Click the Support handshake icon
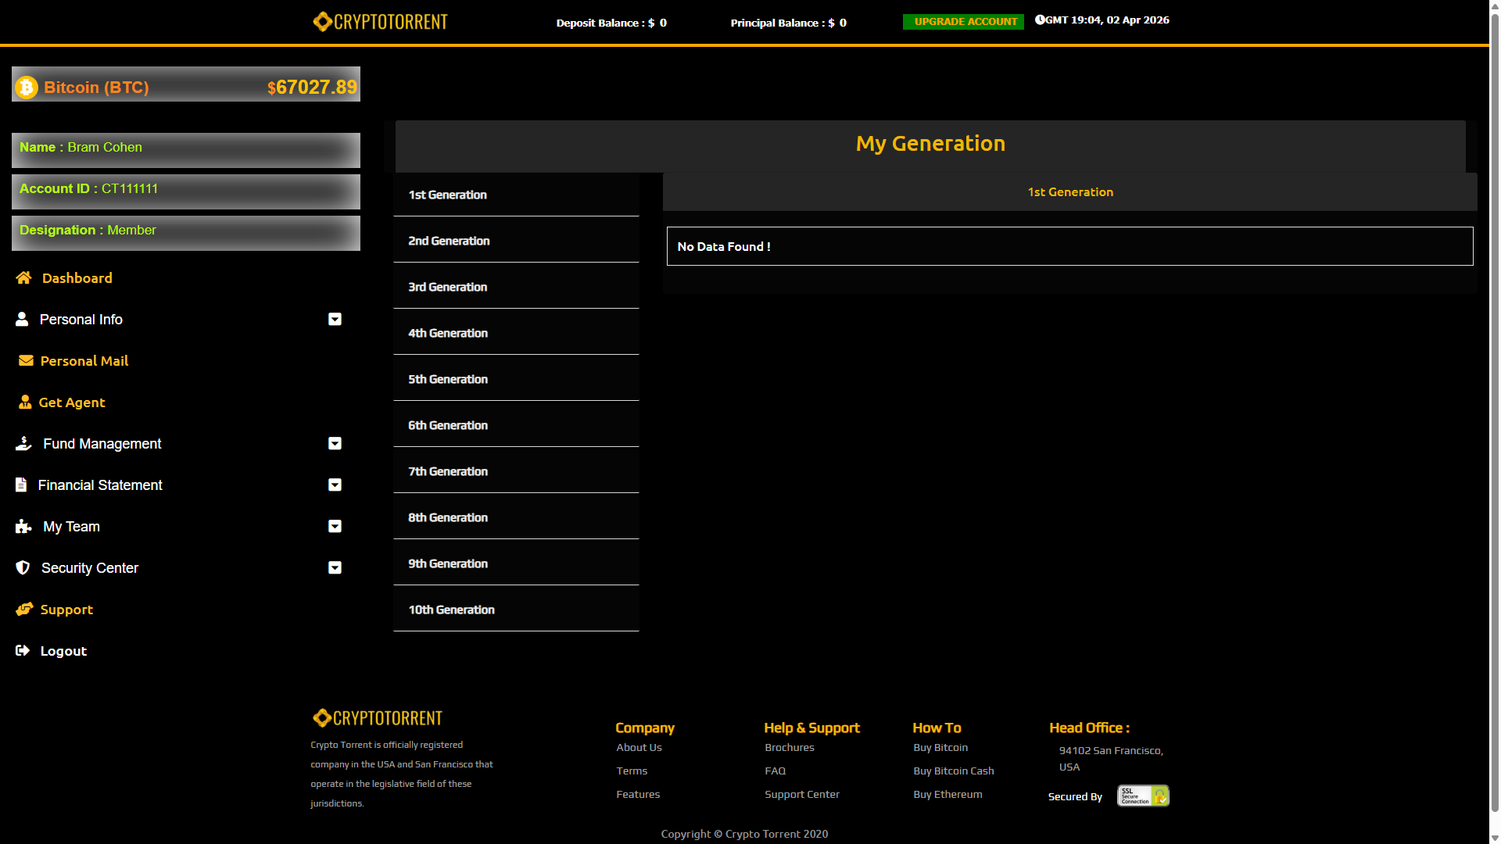 click(x=24, y=609)
